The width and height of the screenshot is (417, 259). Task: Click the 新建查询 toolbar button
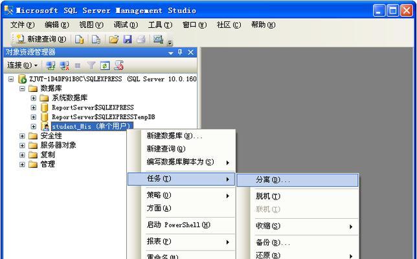point(41,39)
